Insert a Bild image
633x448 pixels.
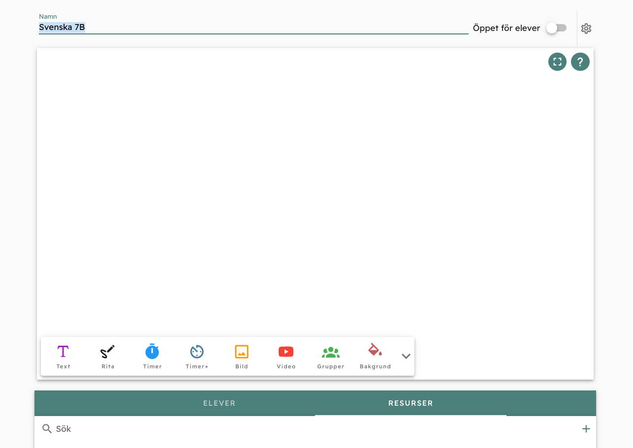coord(242,357)
